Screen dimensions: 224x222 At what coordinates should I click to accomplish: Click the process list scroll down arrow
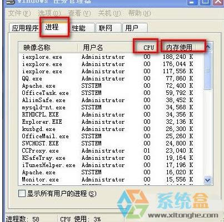point(207,180)
